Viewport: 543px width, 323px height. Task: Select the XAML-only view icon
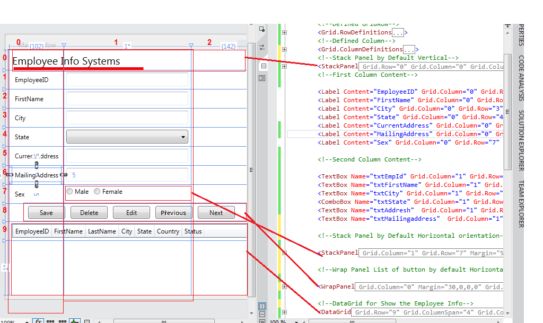[262, 66]
